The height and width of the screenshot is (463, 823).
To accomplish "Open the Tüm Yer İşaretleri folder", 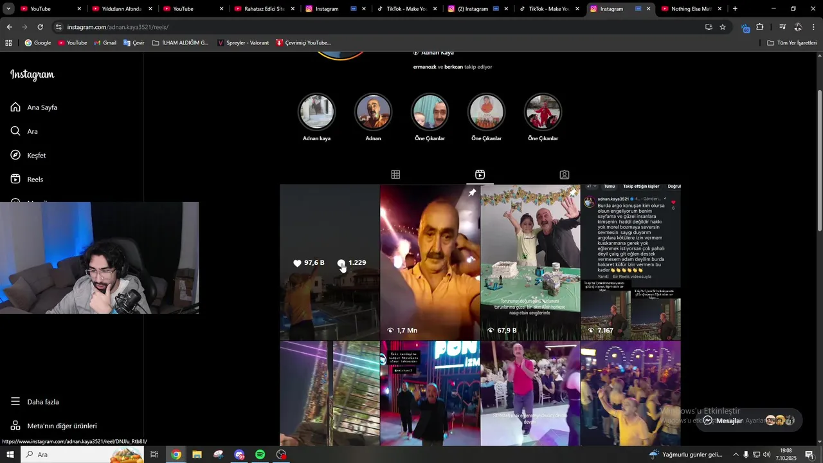I will click(792, 42).
